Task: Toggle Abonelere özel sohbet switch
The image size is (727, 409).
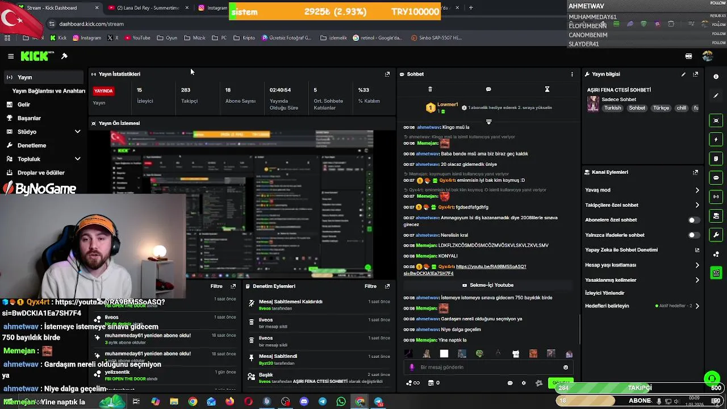Action: pos(694,220)
